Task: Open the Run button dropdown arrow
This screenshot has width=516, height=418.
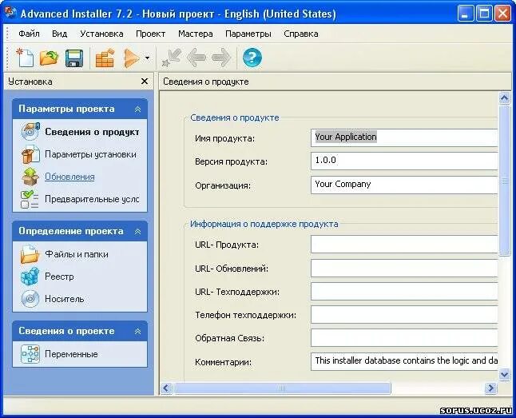Action: click(x=147, y=58)
